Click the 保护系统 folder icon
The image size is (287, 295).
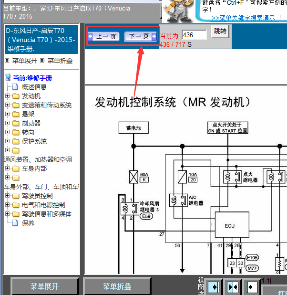(x=16, y=141)
